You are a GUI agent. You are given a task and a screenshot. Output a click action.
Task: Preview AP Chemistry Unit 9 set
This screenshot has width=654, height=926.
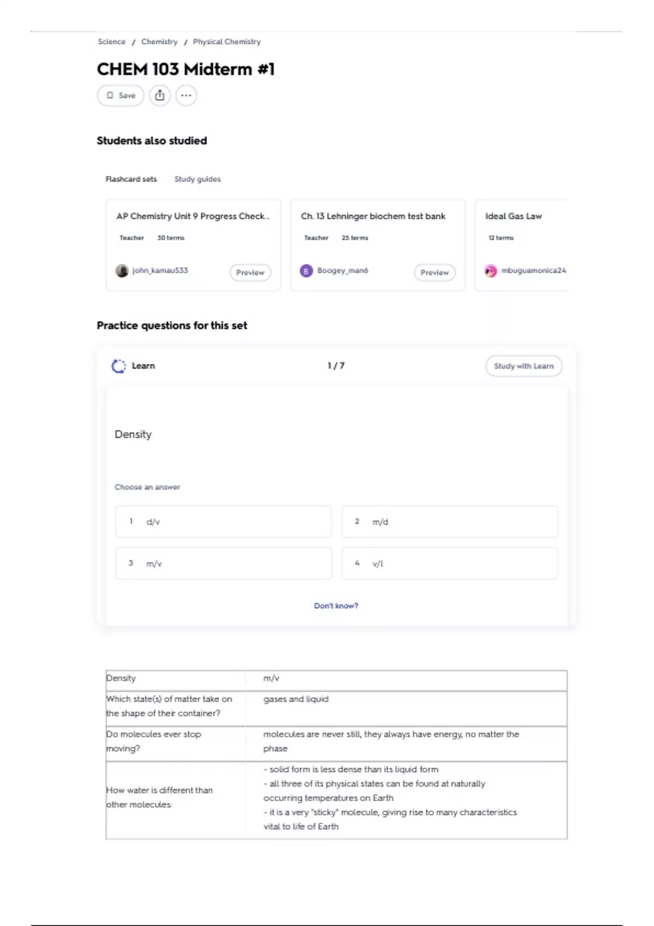[x=250, y=272]
